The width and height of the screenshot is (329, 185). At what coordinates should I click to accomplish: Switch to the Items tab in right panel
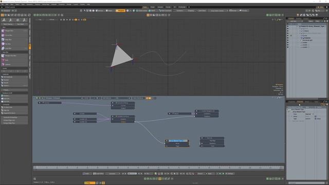pyautogui.click(x=291, y=18)
